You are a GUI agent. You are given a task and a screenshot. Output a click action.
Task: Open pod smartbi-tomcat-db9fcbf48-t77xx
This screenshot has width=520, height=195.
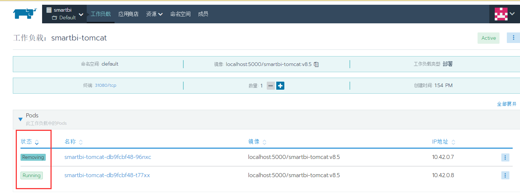pos(107,175)
